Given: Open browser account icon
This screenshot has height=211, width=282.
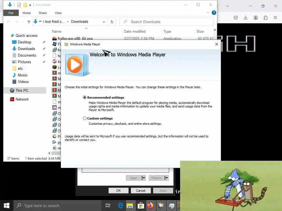Looking at the screenshot, I should [256, 18].
